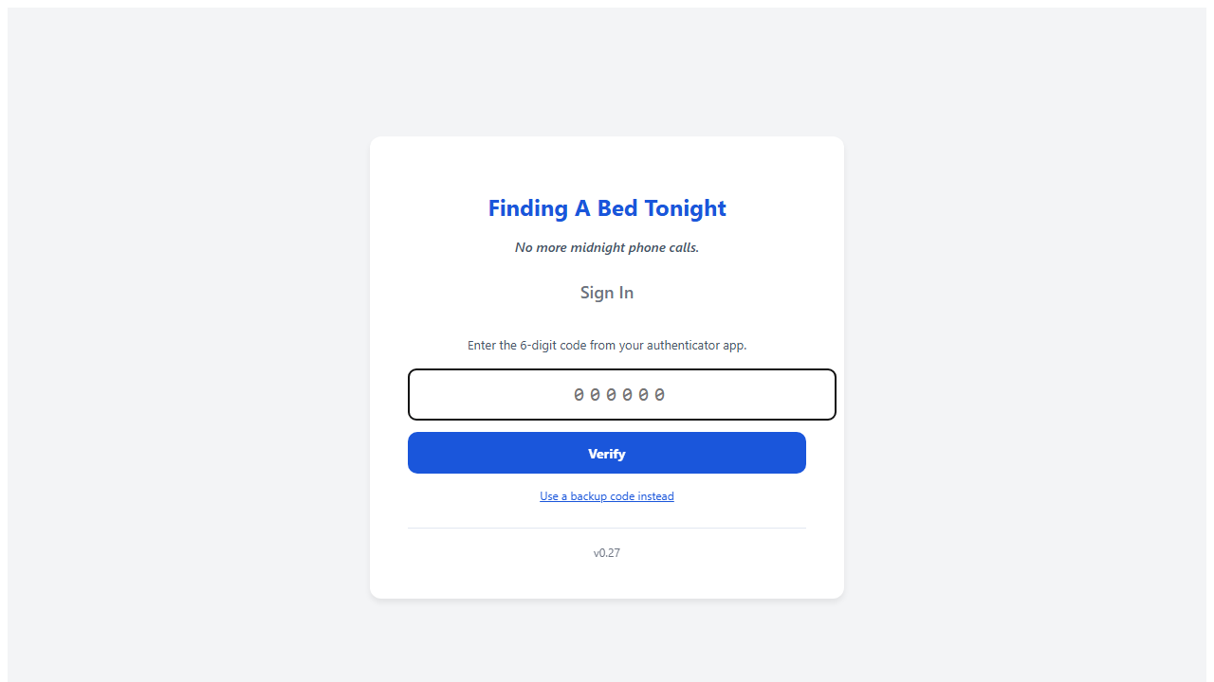Click the word "Verify" on the button

click(607, 454)
